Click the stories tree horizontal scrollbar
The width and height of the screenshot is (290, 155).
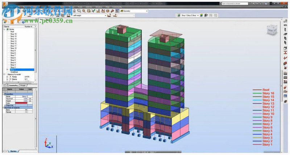tap(18, 82)
